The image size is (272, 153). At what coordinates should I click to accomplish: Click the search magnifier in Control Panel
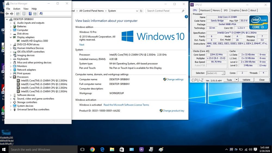coord(183,11)
